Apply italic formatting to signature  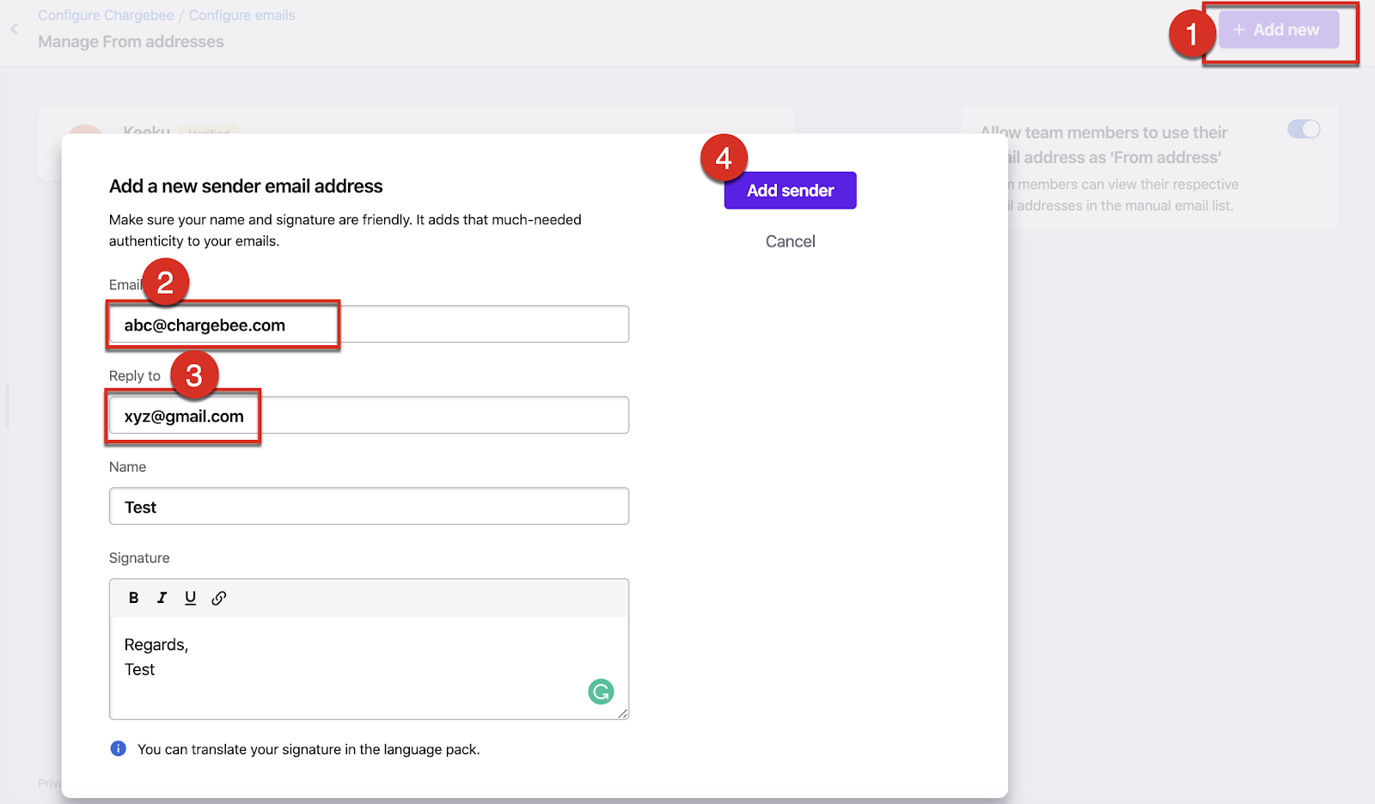pyautogui.click(x=162, y=598)
